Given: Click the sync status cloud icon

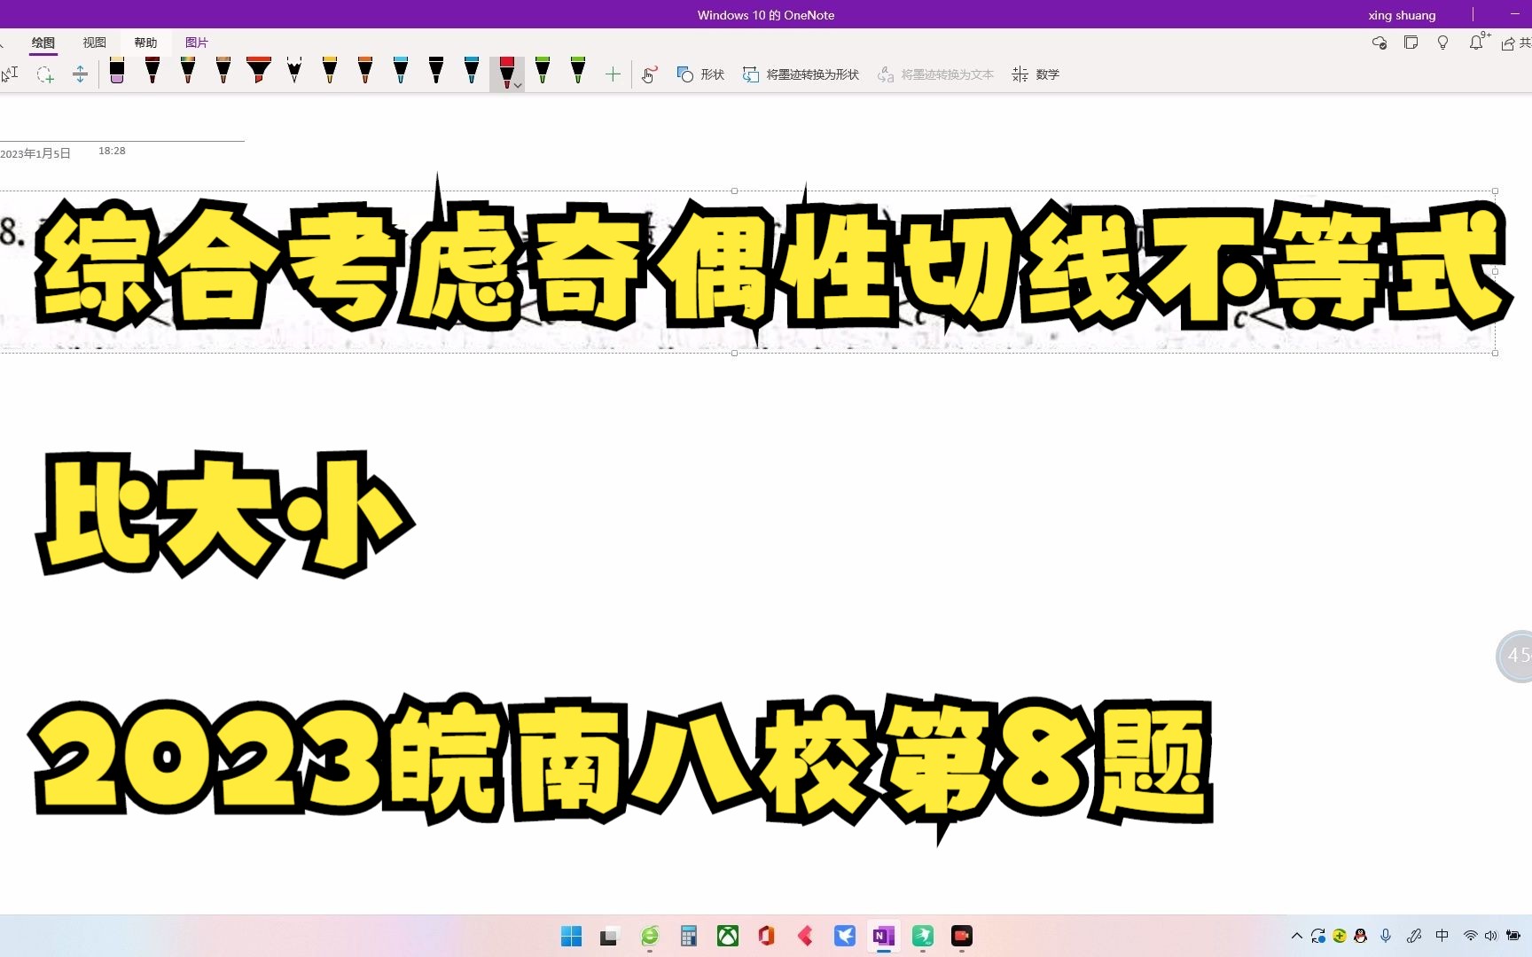Looking at the screenshot, I should [1379, 43].
